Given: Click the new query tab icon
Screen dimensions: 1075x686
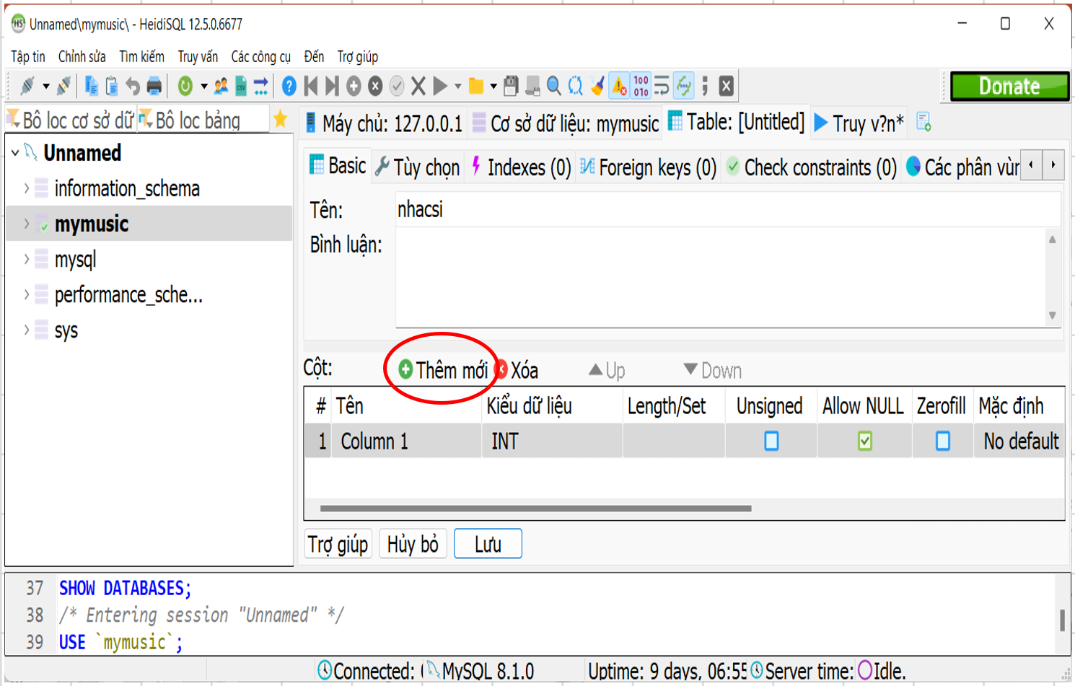Looking at the screenshot, I should (924, 123).
